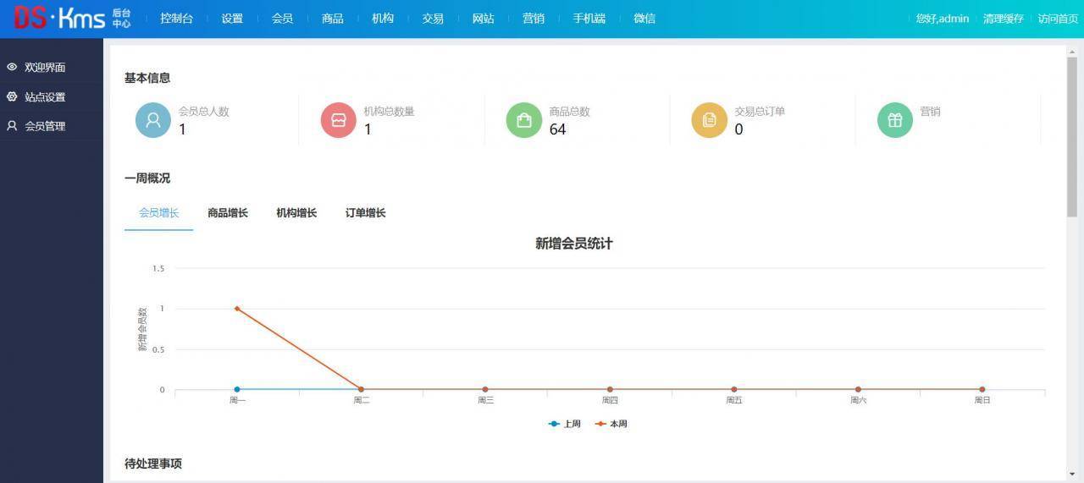Click the scrollbar up arrow
Image resolution: width=1084 pixels, height=483 pixels.
(1072, 50)
